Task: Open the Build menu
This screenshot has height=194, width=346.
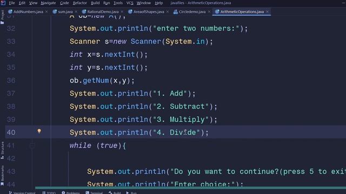Action: pyautogui.click(x=95, y=3)
